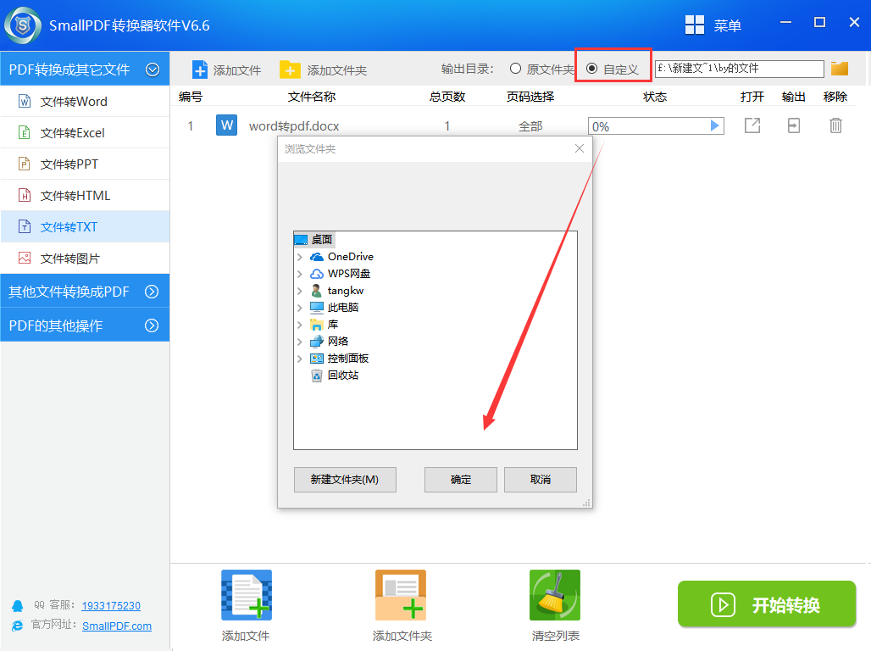871x651 pixels.
Task: Click the Internet Explorer icon beside 官方网址
Action: pos(18,626)
